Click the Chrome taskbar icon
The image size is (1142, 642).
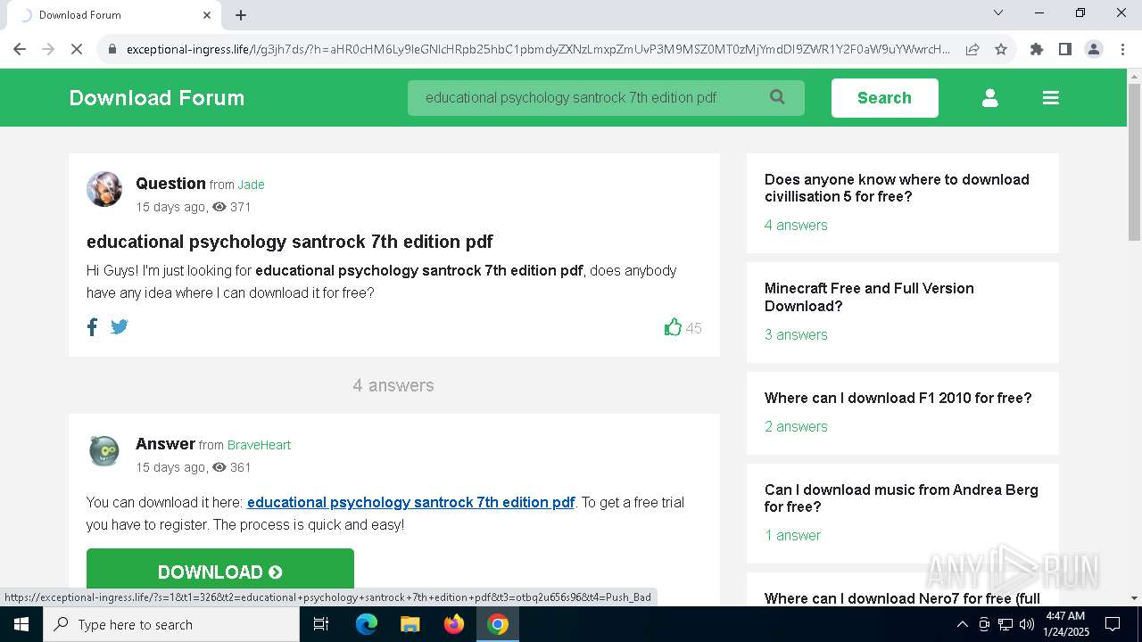[498, 624]
